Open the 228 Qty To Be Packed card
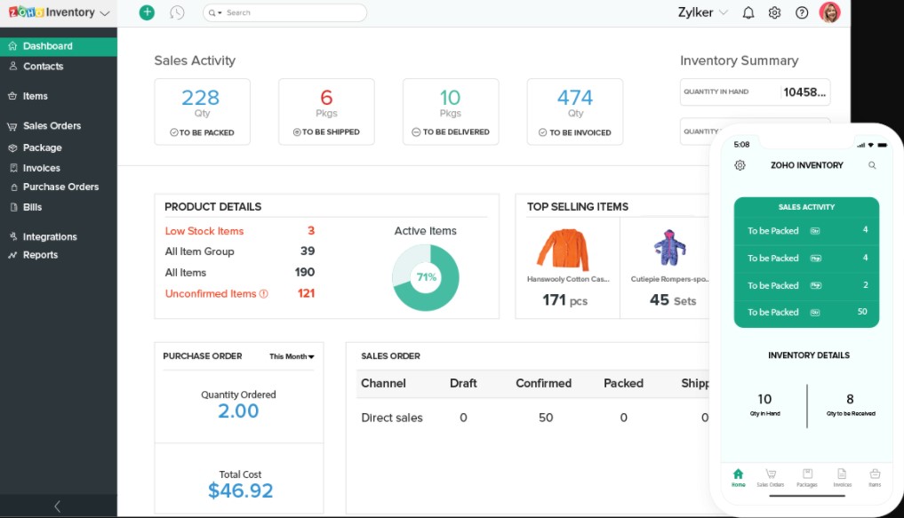Image resolution: width=904 pixels, height=518 pixels. (x=203, y=112)
